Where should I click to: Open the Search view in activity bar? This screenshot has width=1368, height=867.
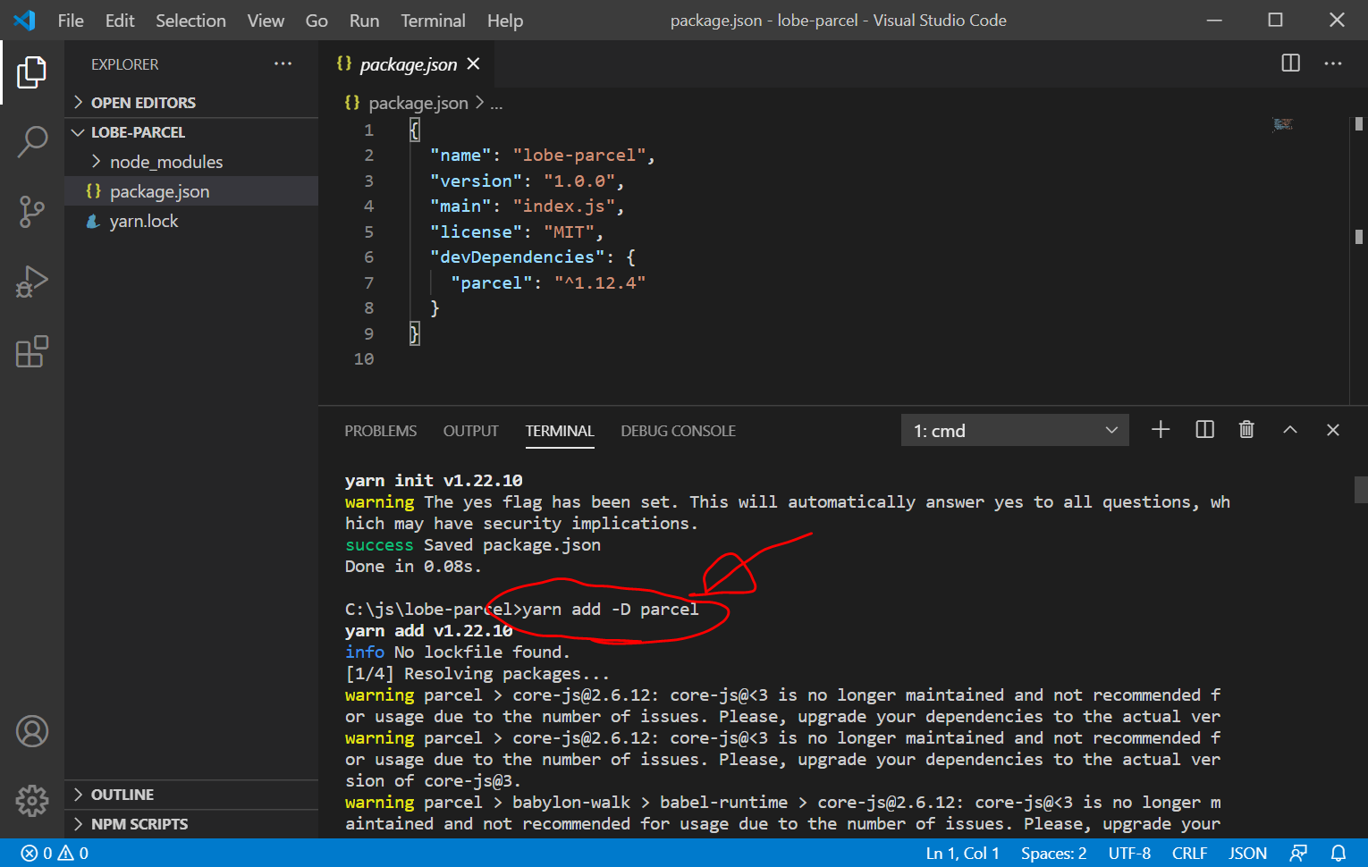(x=32, y=141)
